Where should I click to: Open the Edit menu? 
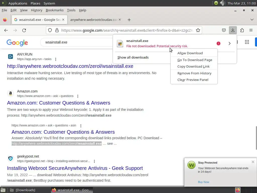[14, 10]
